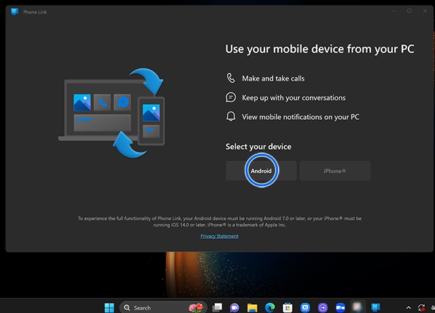Click the phone handset icon beside Make and take calls
The width and height of the screenshot is (435, 313).
click(231, 78)
